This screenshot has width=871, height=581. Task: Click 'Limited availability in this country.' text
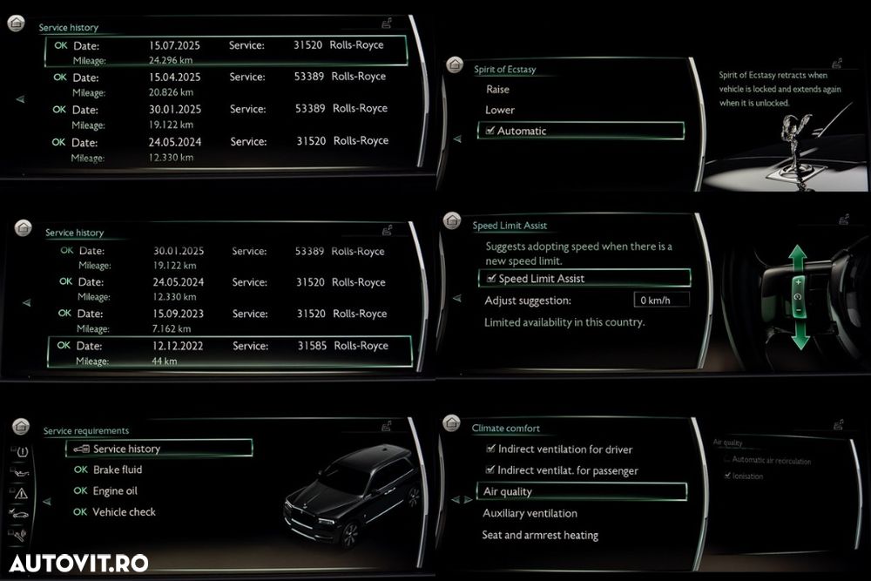[564, 322]
